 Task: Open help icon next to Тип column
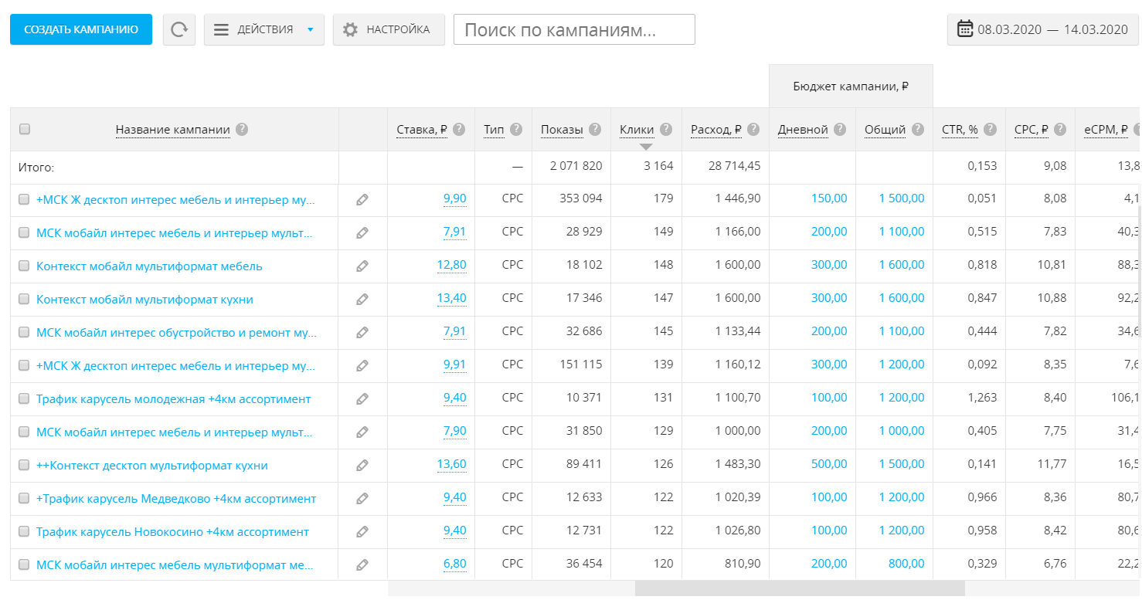(x=516, y=129)
